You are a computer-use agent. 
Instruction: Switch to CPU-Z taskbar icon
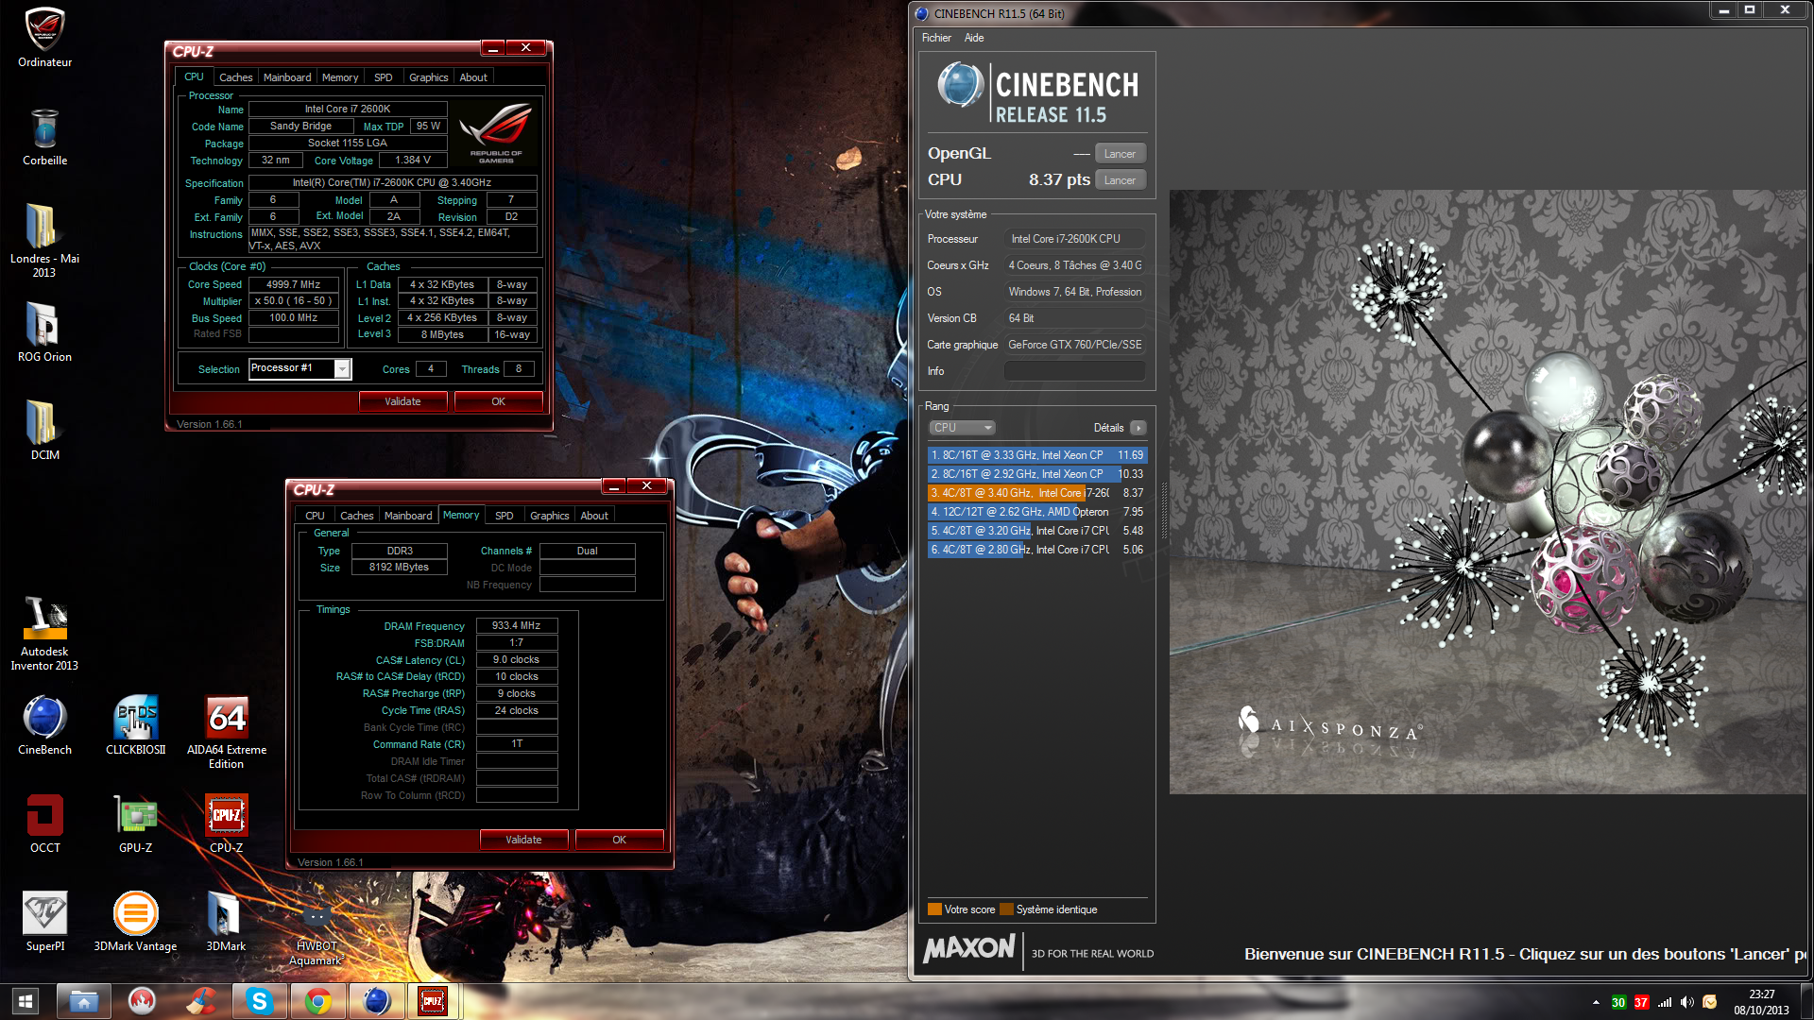[x=433, y=1001]
